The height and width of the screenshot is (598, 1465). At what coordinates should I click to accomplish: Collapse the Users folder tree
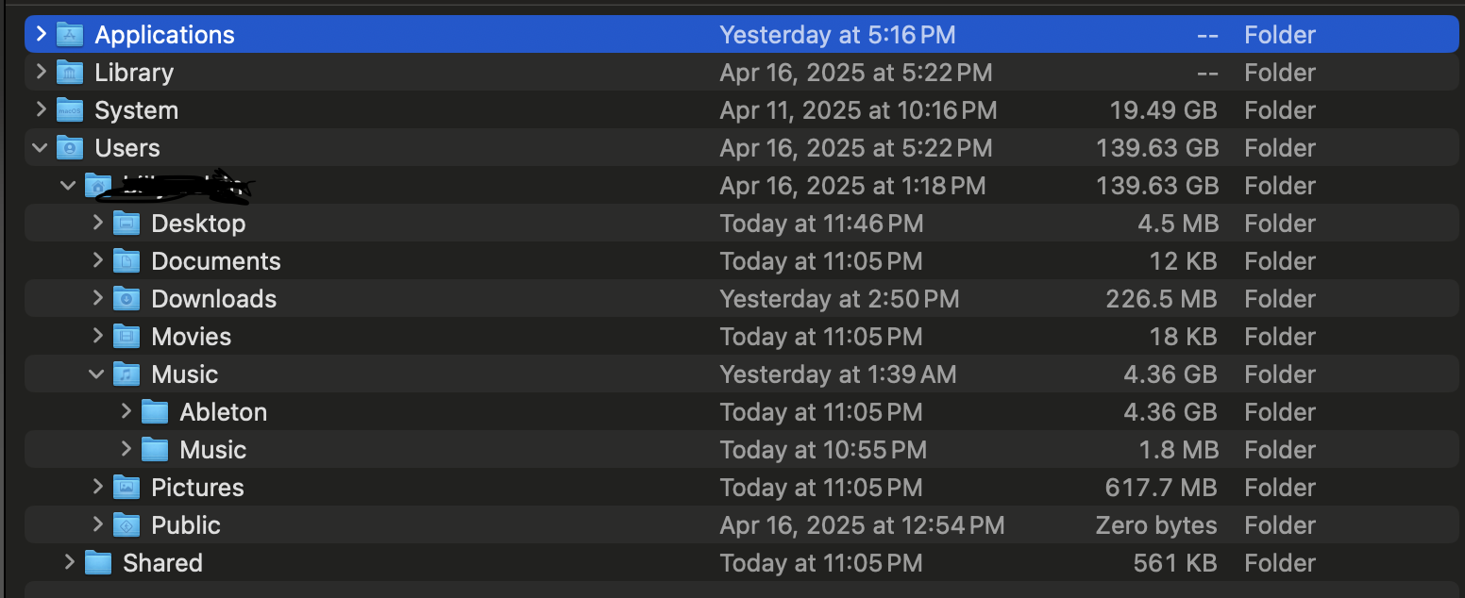pyautogui.click(x=41, y=148)
